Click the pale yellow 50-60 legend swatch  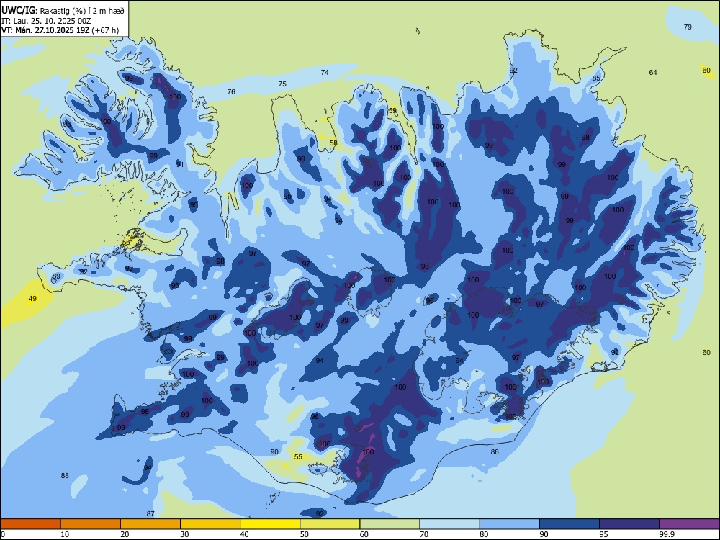tap(330, 524)
